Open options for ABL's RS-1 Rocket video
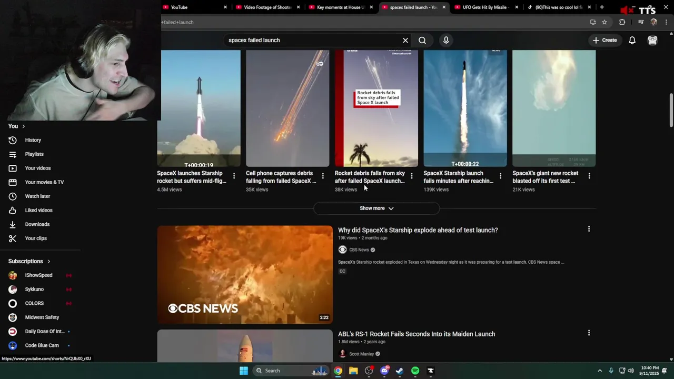674x379 pixels. coord(589,333)
